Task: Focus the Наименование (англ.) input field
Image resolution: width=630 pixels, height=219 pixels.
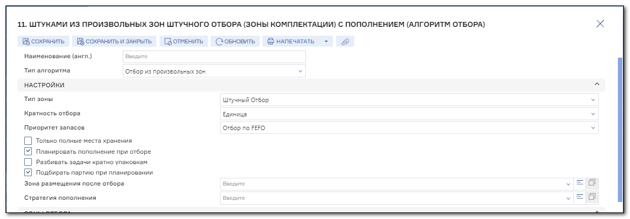Action: click(214, 57)
